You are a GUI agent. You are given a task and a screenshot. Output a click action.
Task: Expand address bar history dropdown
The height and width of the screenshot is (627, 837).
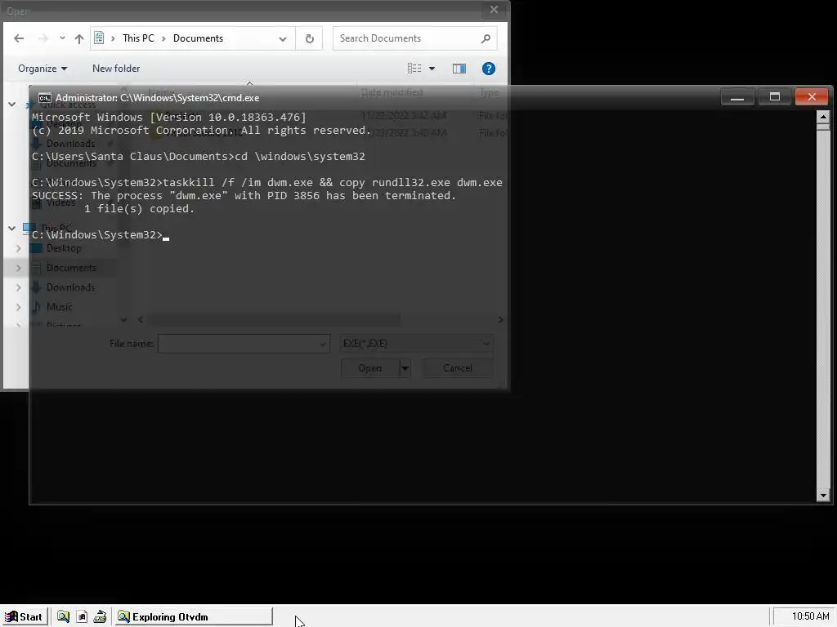pos(283,39)
